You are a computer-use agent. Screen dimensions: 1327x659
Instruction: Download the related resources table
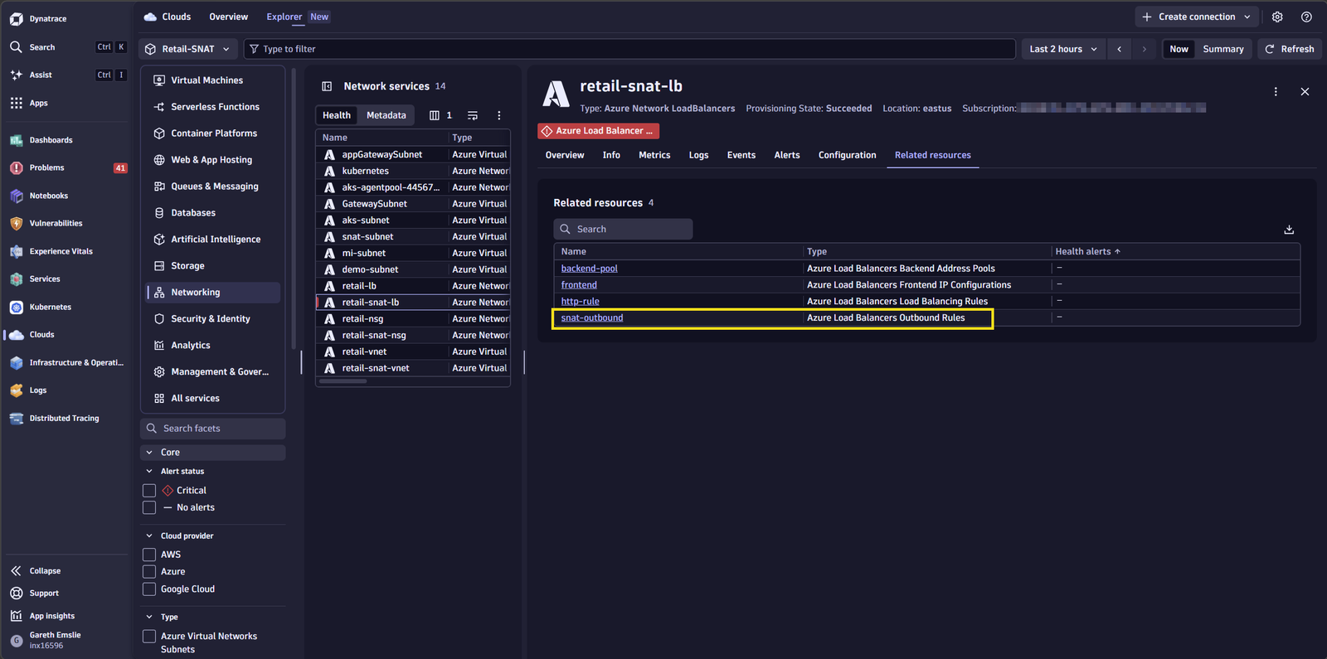[1289, 230]
